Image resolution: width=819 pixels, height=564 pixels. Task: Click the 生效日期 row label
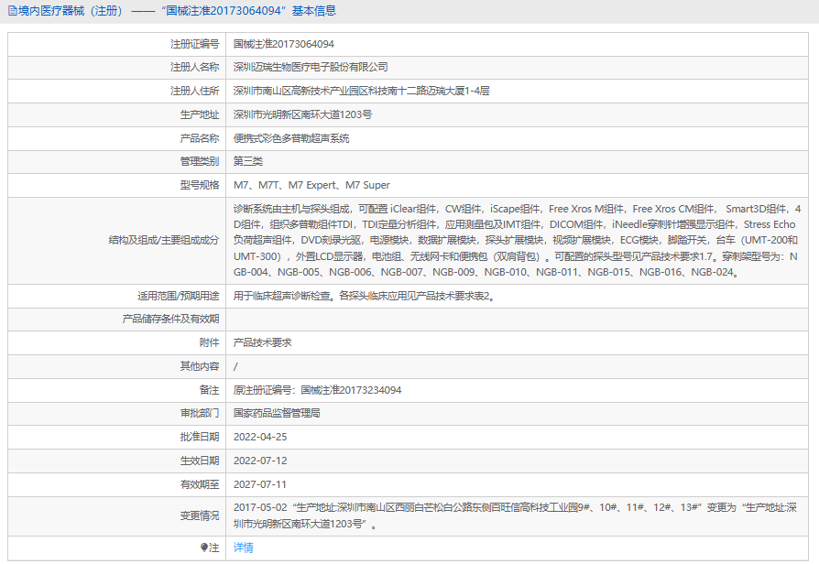(200, 461)
